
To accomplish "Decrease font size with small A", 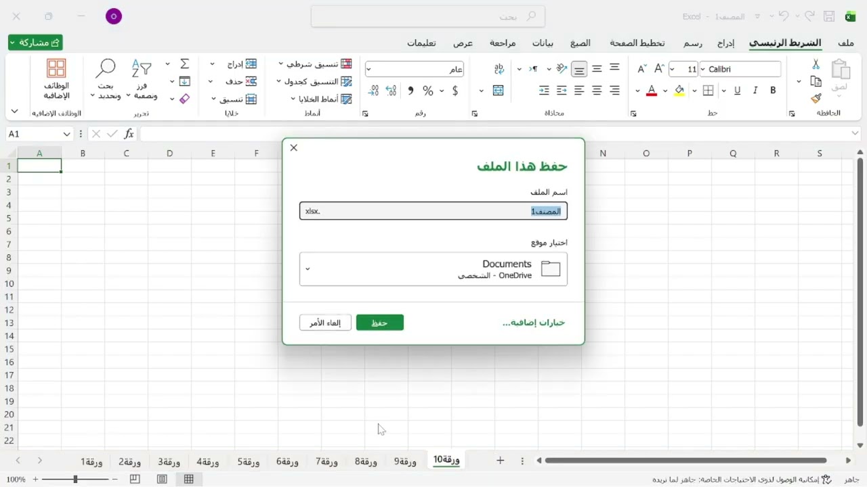I will pos(642,69).
